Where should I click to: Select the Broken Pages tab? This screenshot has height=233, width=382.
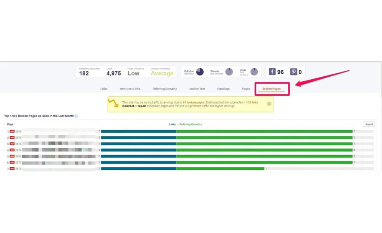271,89
